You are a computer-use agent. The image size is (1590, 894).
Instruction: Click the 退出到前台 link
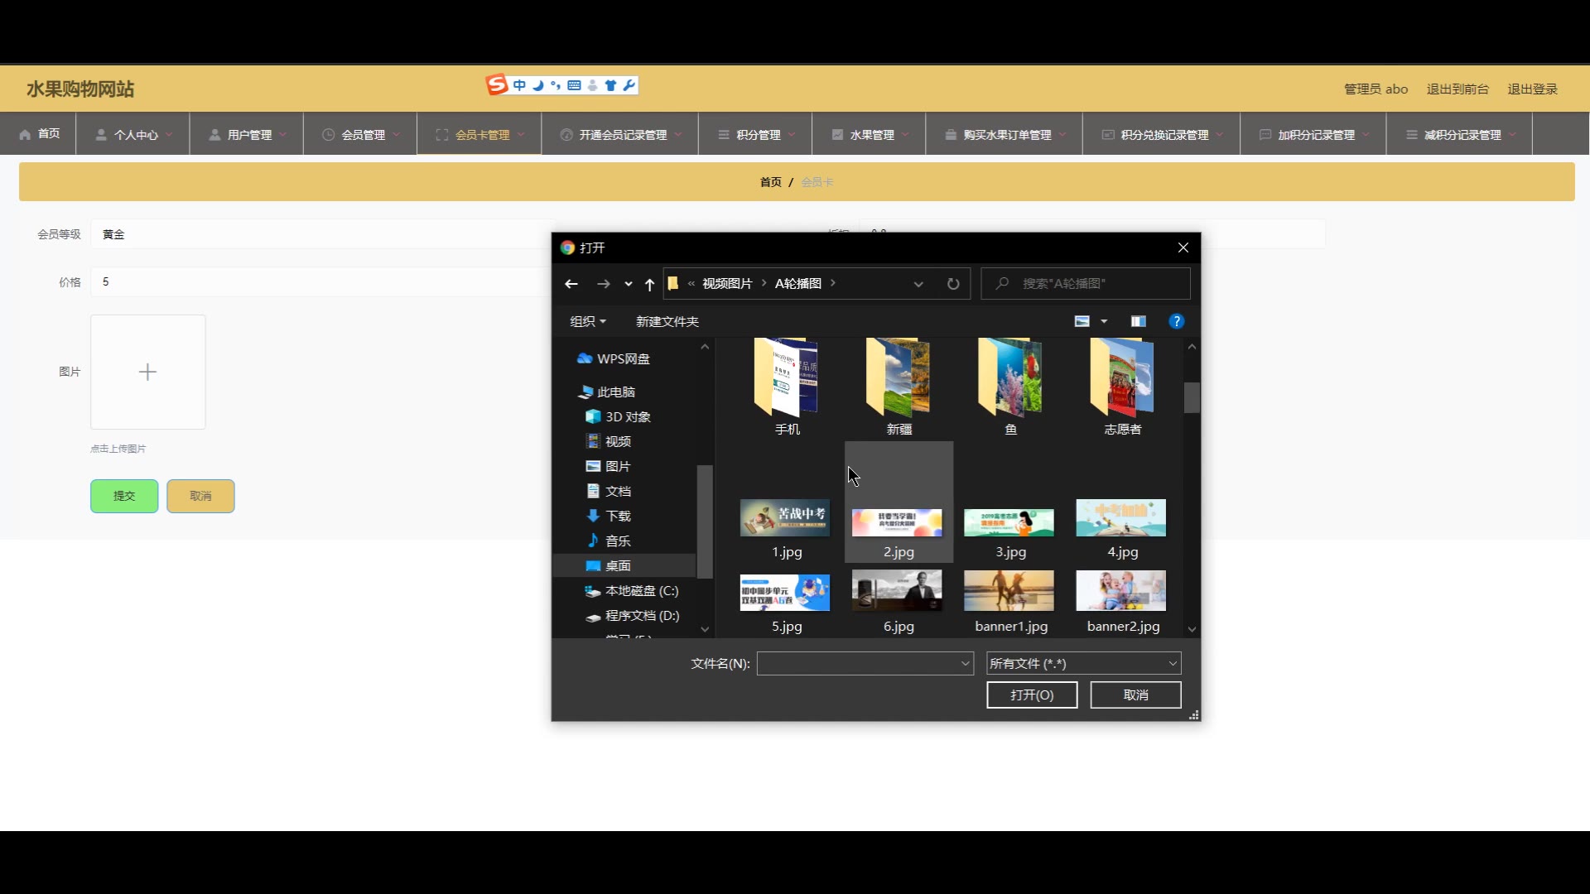click(x=1457, y=89)
